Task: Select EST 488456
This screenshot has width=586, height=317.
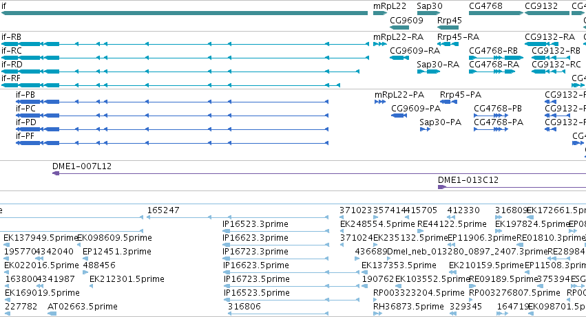Action: pyautogui.click(x=85, y=272)
